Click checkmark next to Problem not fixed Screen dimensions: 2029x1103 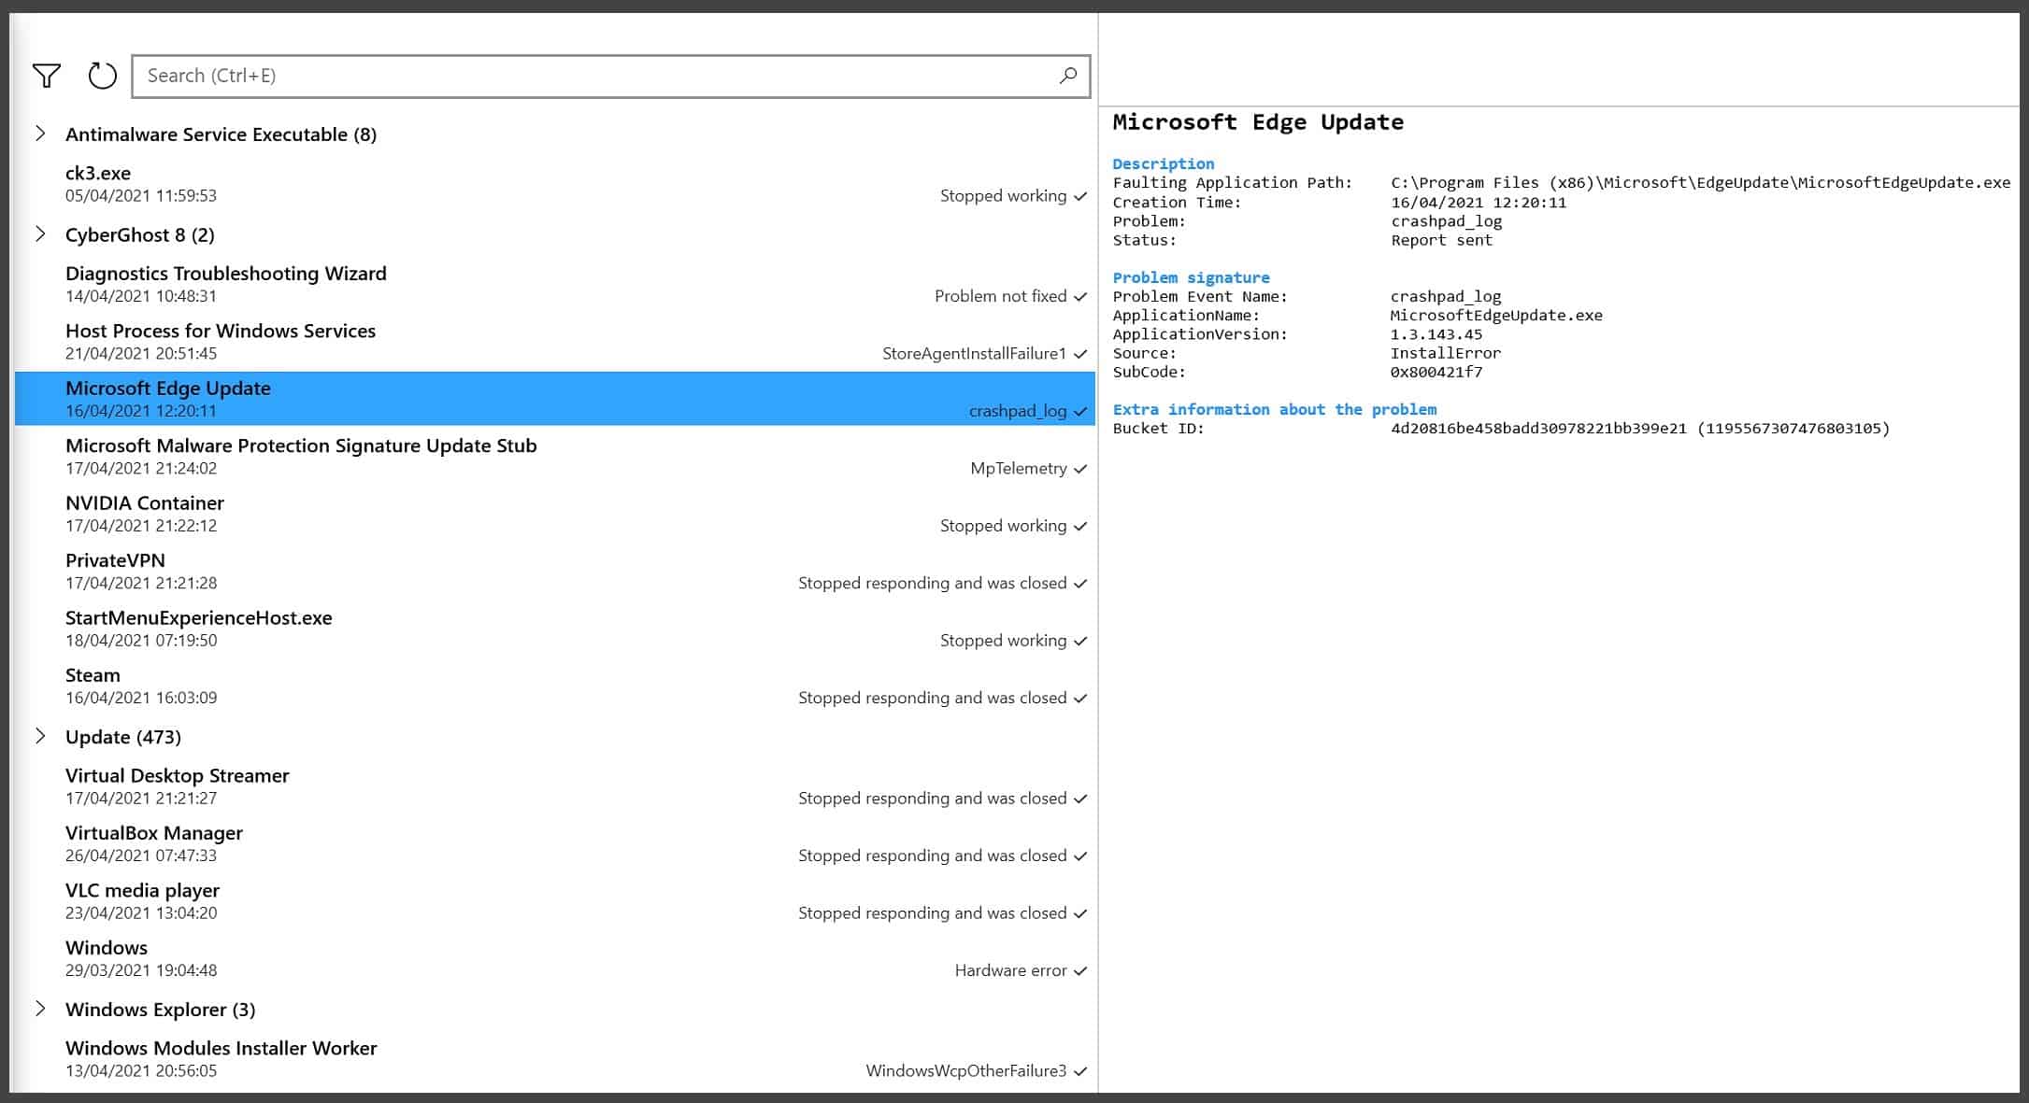[x=1080, y=297]
